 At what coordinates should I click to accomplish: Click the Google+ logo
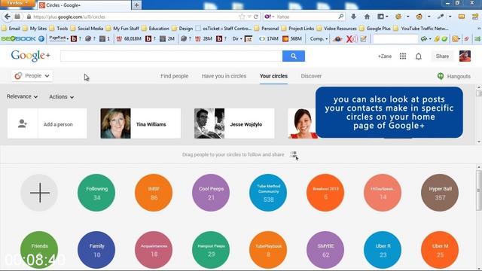[x=30, y=56]
